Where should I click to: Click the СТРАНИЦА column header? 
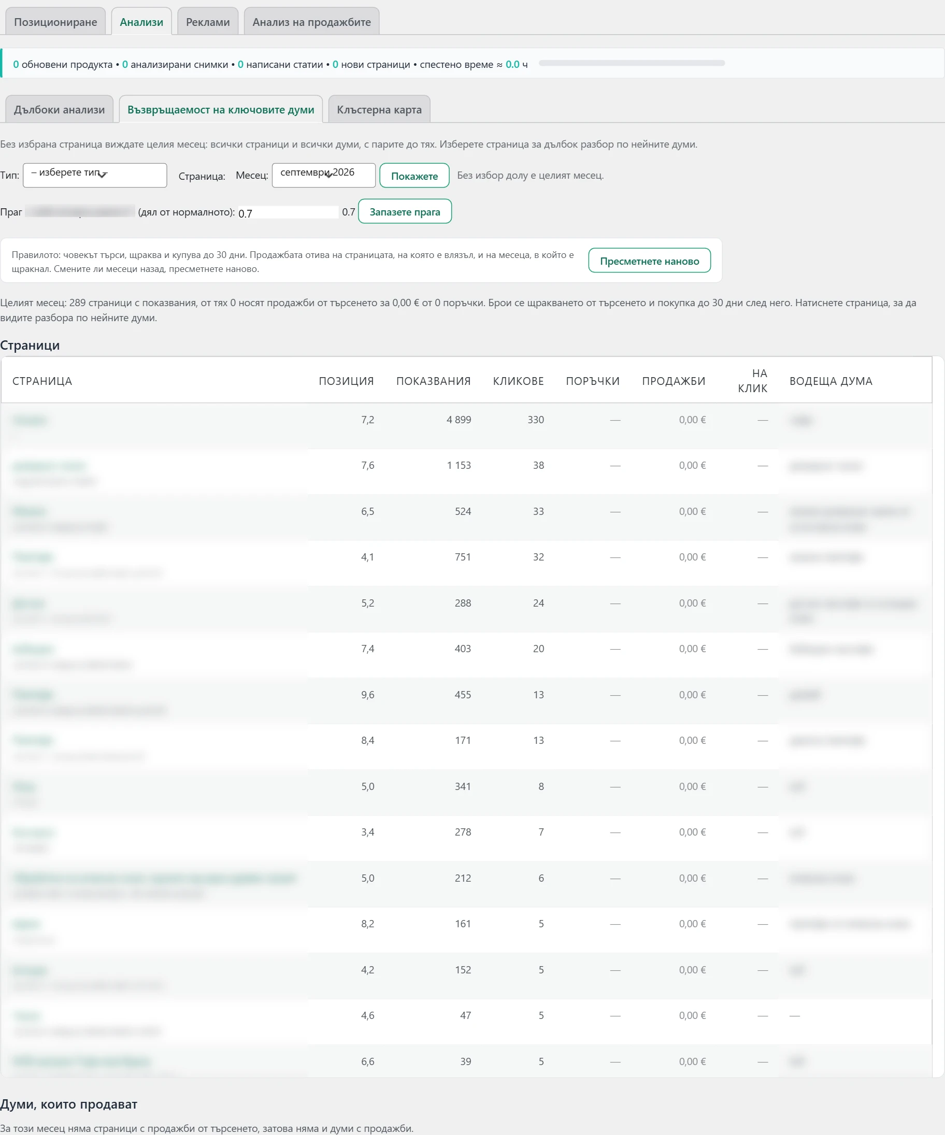(x=42, y=381)
